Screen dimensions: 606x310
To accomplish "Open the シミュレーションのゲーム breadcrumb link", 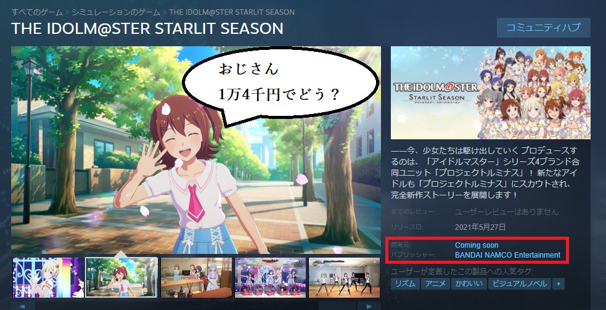I will (115, 12).
